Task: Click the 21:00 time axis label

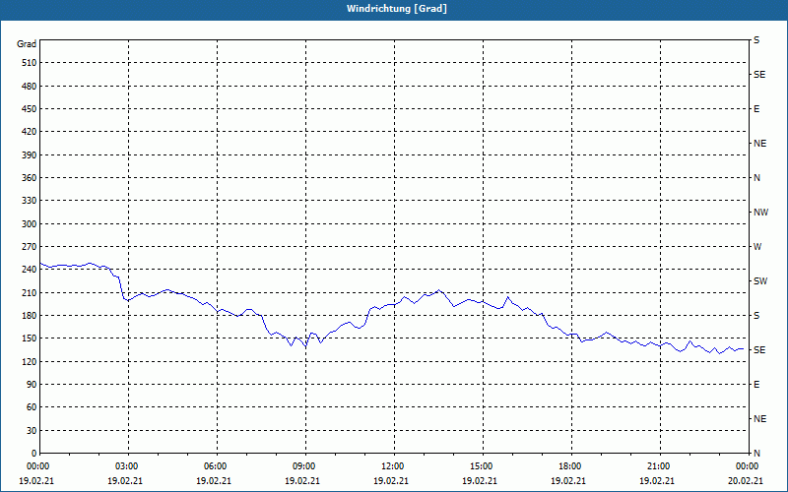Action: tap(657, 466)
